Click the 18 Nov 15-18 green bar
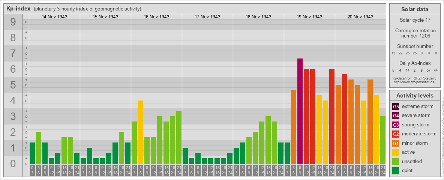Screen dimensions: 444x180 click(268, 140)
